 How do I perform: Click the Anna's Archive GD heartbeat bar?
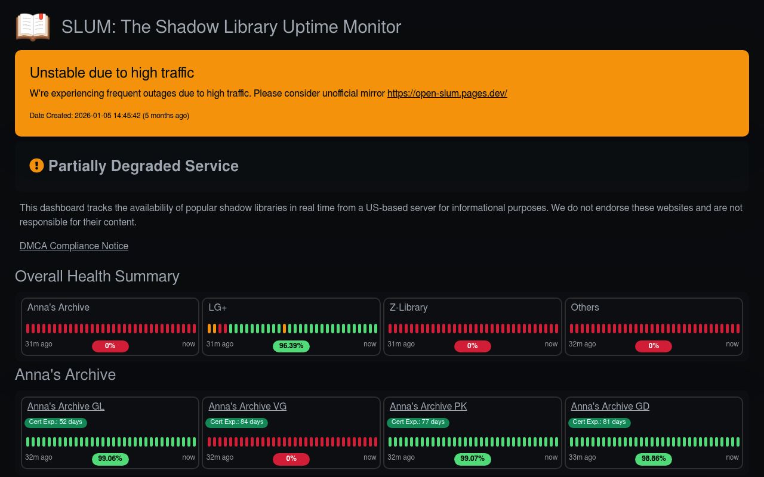click(655, 442)
